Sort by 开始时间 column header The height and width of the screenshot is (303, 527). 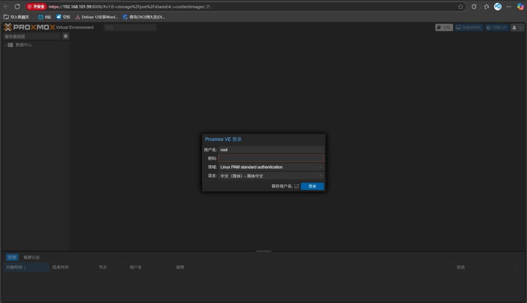15,268
